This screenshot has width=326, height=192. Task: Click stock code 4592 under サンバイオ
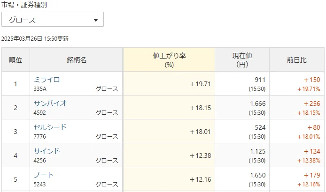(x=40, y=113)
